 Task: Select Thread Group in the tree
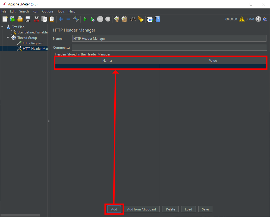coord(27,38)
